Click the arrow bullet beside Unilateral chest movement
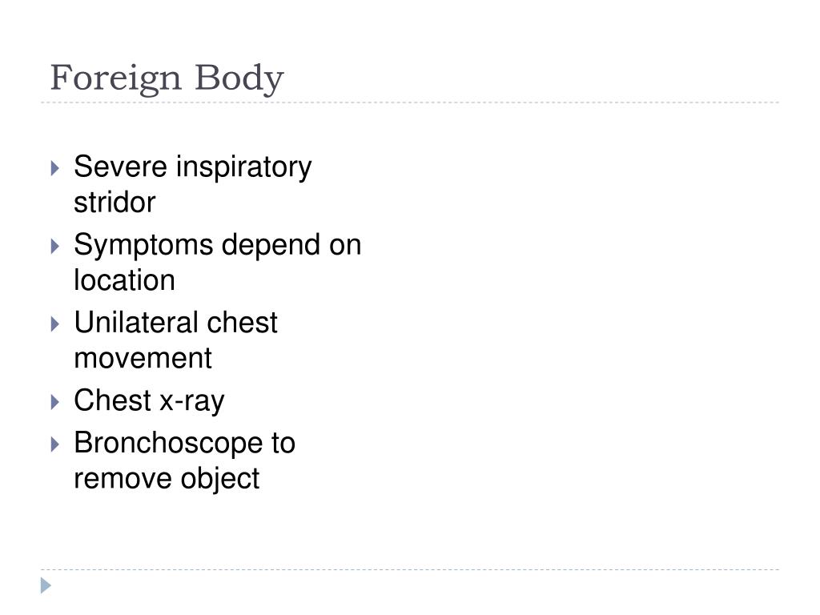The width and height of the screenshot is (820, 615). tap(55, 324)
